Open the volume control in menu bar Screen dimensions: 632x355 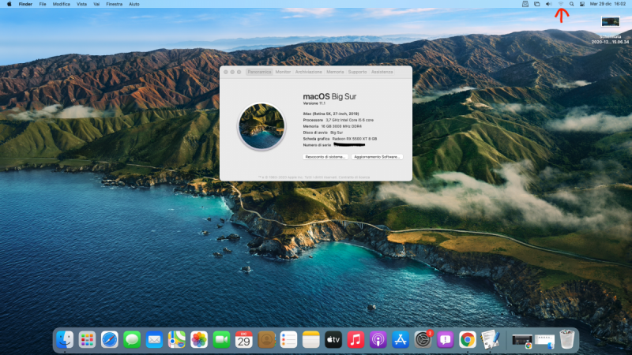pos(548,4)
